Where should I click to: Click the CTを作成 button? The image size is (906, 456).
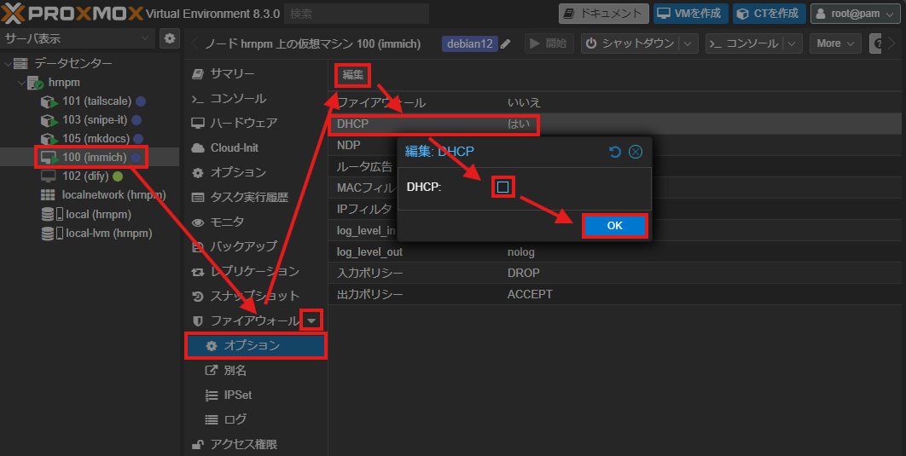tap(769, 14)
